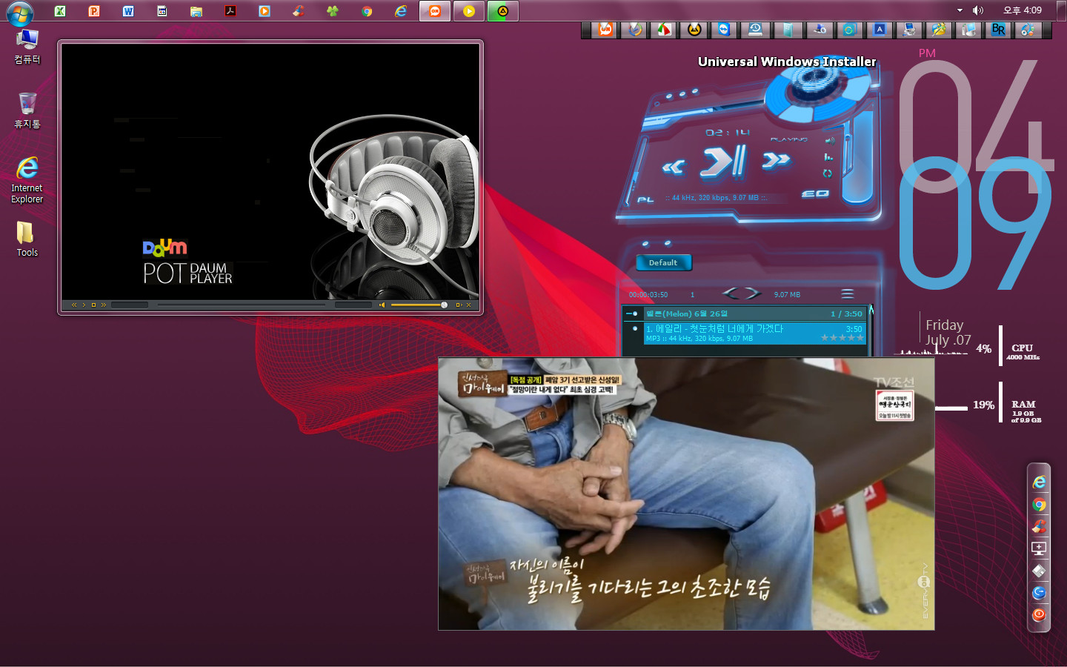Open Chrome in right side dock
1067x667 pixels.
[x=1040, y=505]
